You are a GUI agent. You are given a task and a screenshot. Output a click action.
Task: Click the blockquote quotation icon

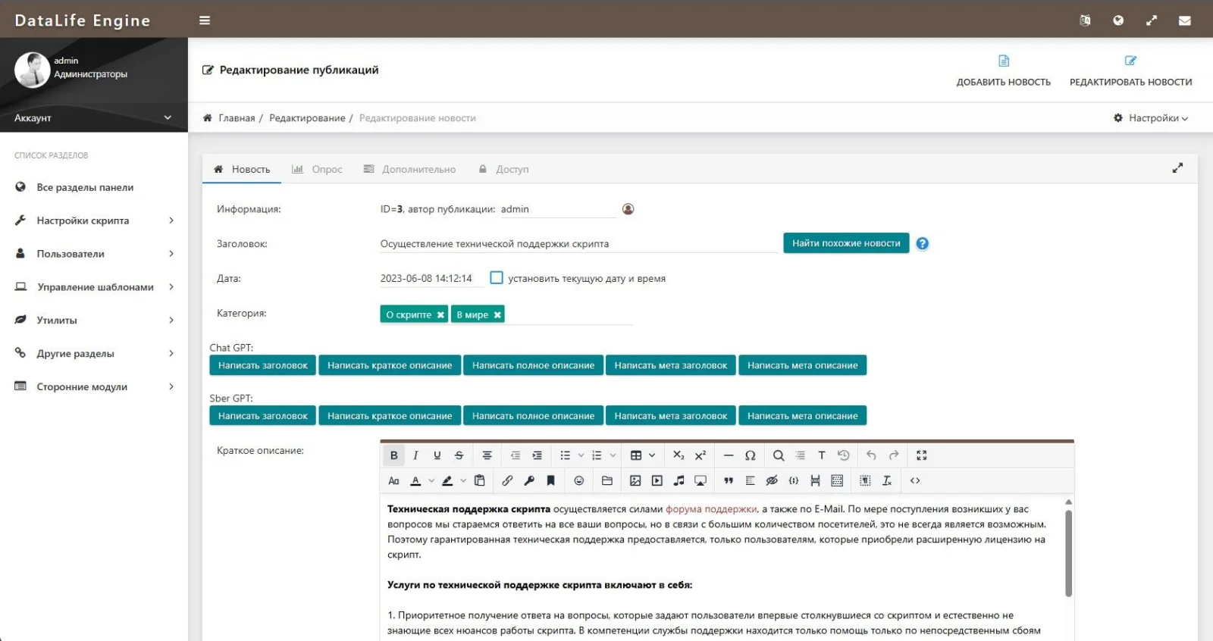(728, 480)
